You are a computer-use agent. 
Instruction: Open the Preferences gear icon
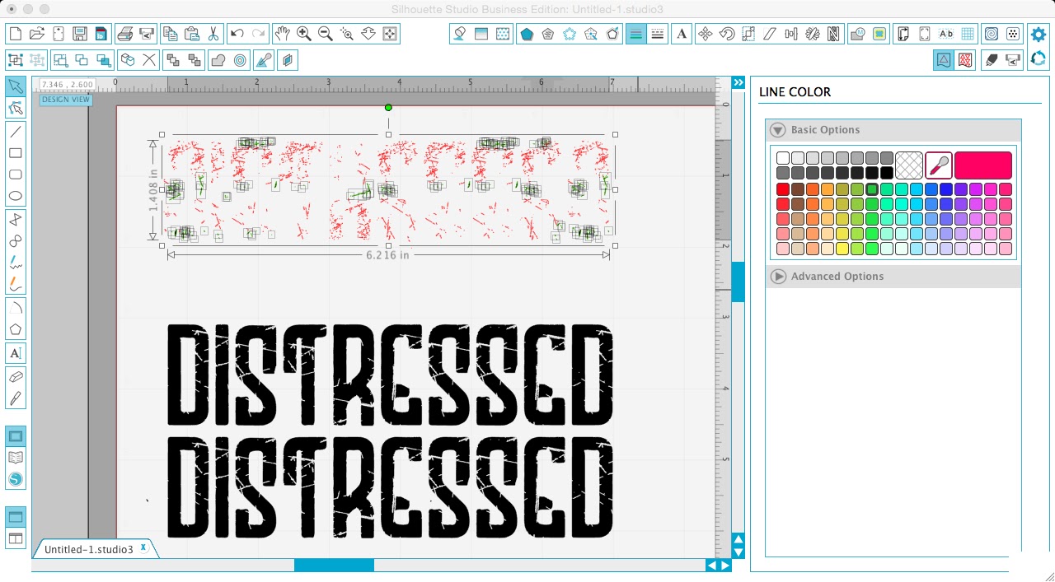(x=1038, y=34)
